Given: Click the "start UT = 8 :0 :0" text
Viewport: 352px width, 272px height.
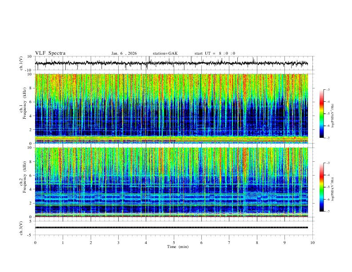Looking at the screenshot, I should coord(215,53).
